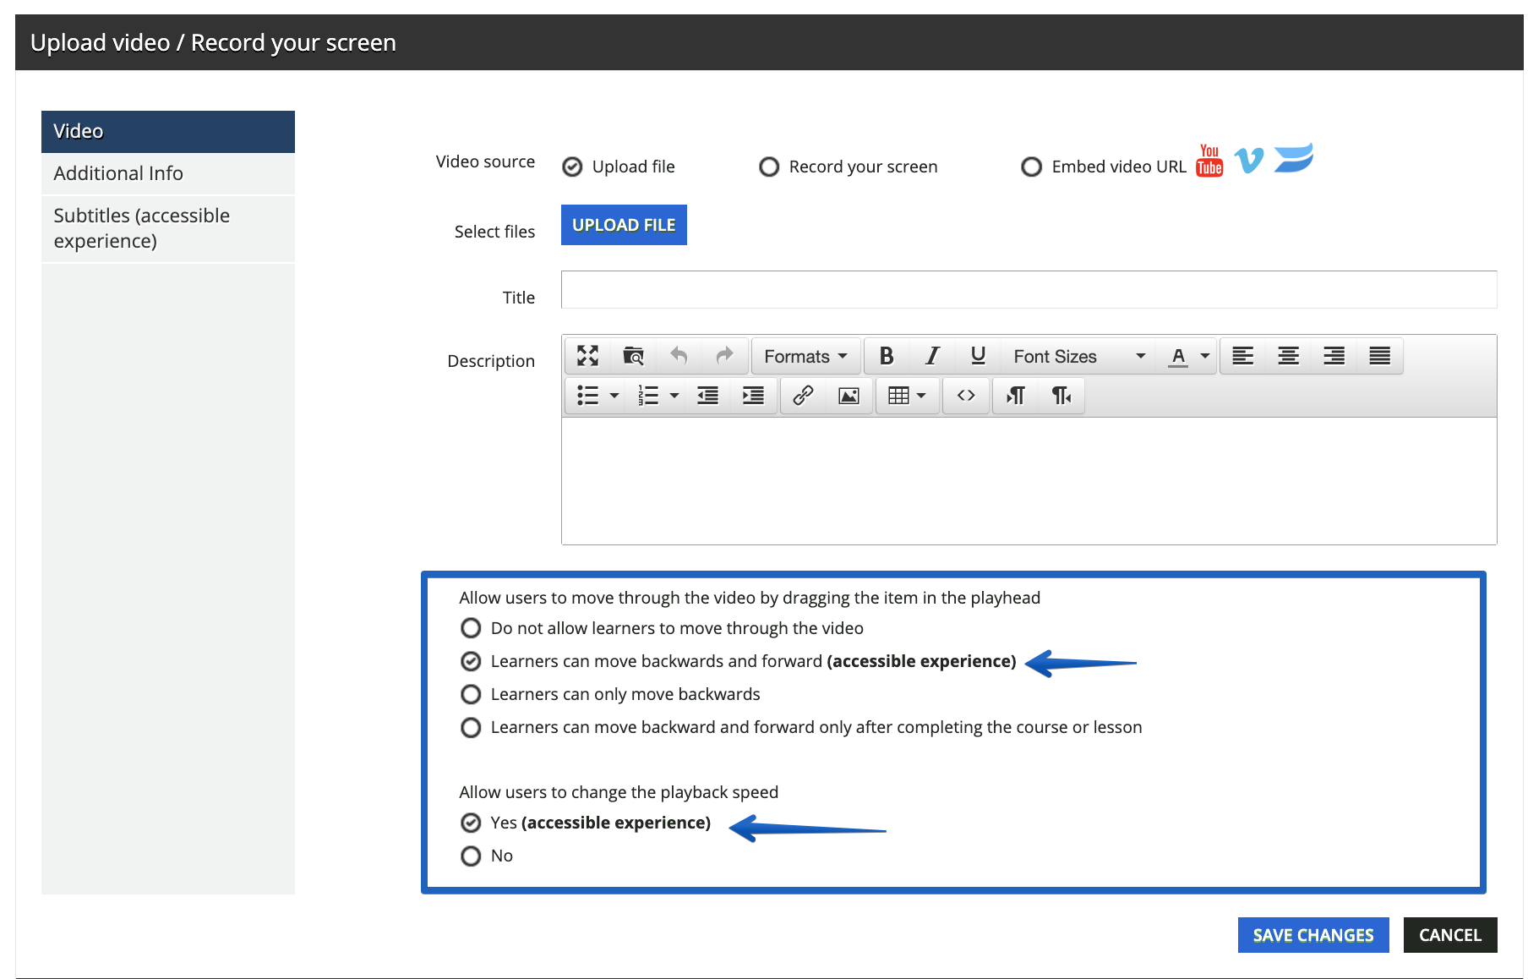Viewport: 1528px width, 979px height.
Task: Select Yes for playback speed change
Action: point(471,823)
